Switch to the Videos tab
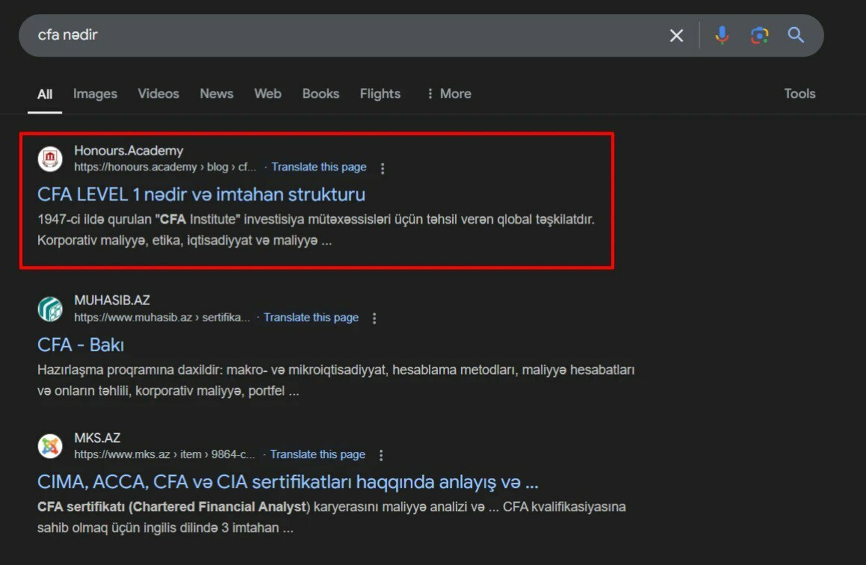This screenshot has height=565, width=866. point(158,93)
